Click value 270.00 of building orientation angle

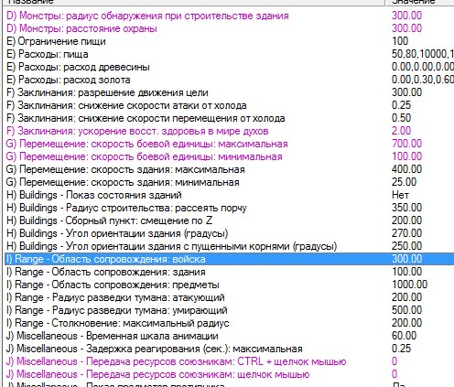pyautogui.click(x=407, y=233)
